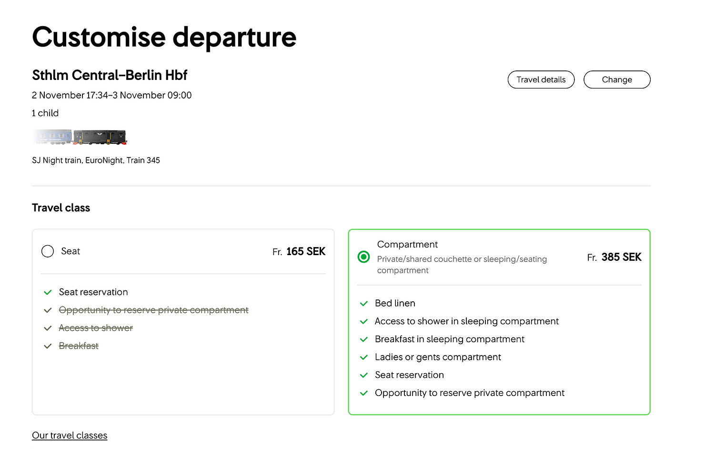Click the Sthlm Central–Berlin Hbf heading

click(110, 75)
